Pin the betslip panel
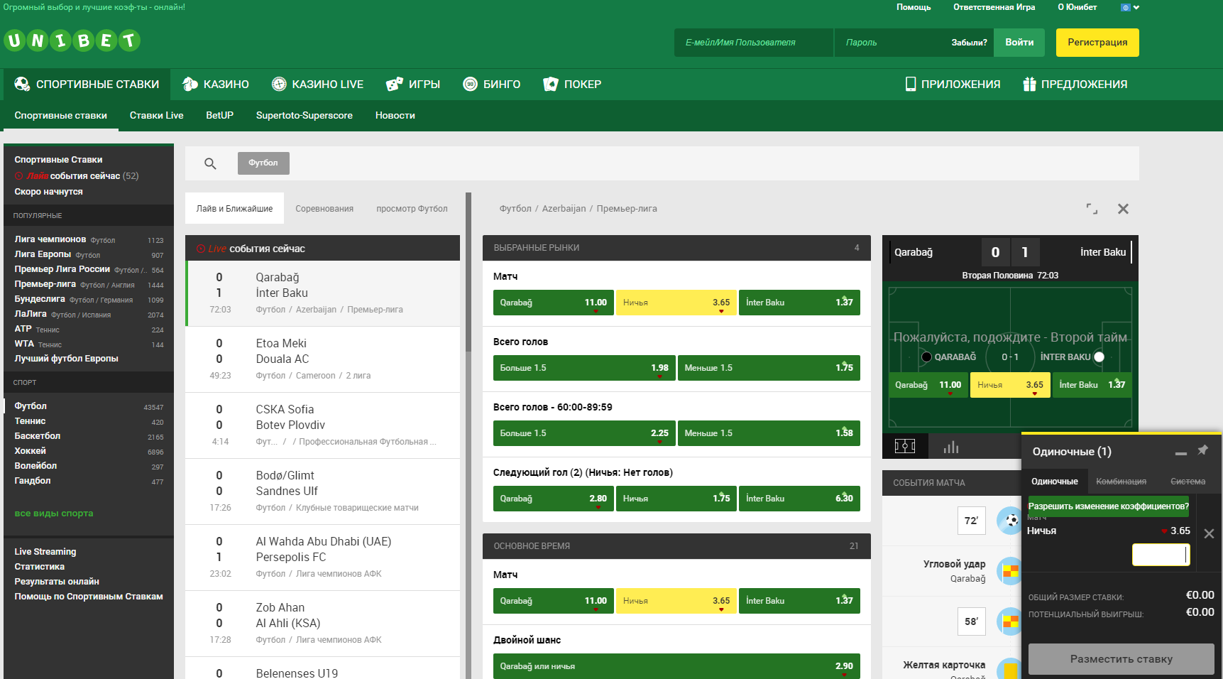 (1203, 450)
